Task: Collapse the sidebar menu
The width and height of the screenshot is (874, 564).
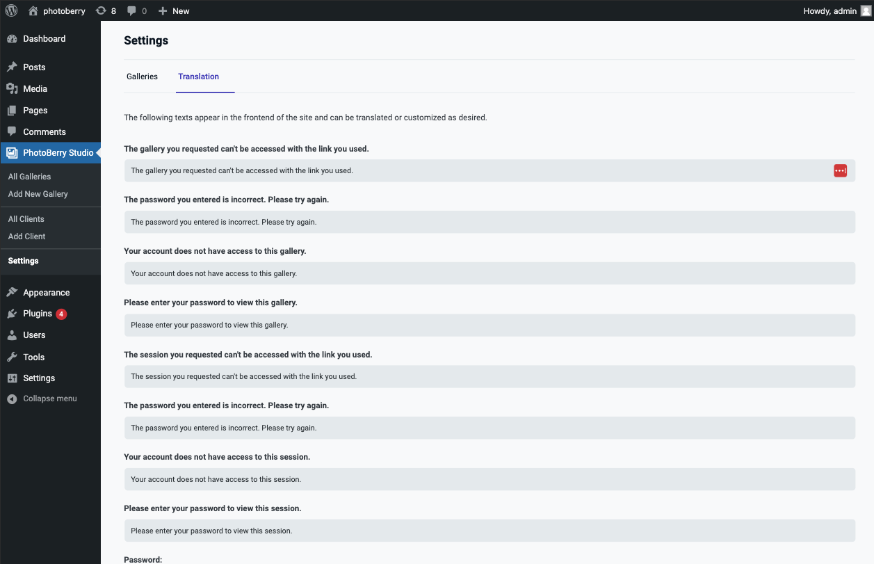Action: [49, 398]
